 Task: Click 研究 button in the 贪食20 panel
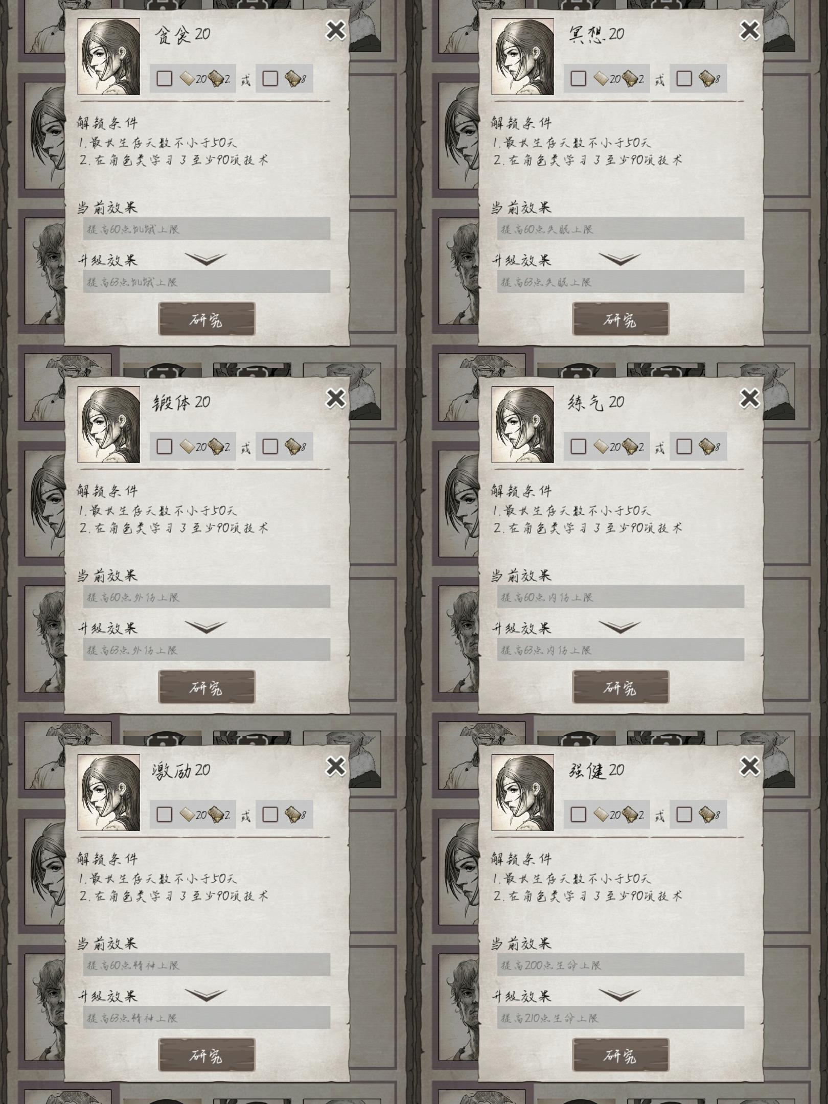point(206,319)
